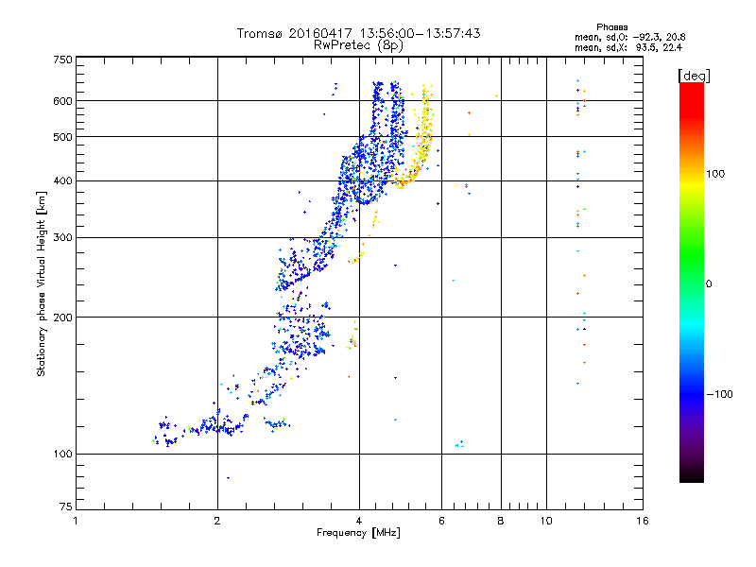Click the y-axis tick label '600'
This screenshot has width=756, height=567.
[x=62, y=101]
